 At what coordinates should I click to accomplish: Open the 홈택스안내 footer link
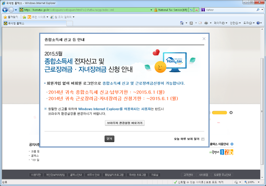coord(76,175)
